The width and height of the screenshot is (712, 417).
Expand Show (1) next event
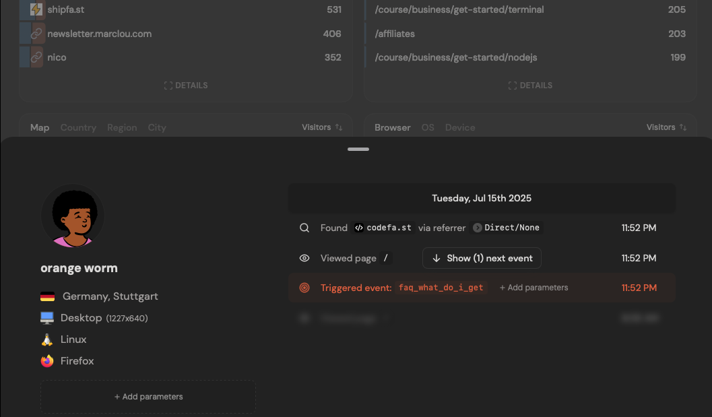[x=481, y=258]
